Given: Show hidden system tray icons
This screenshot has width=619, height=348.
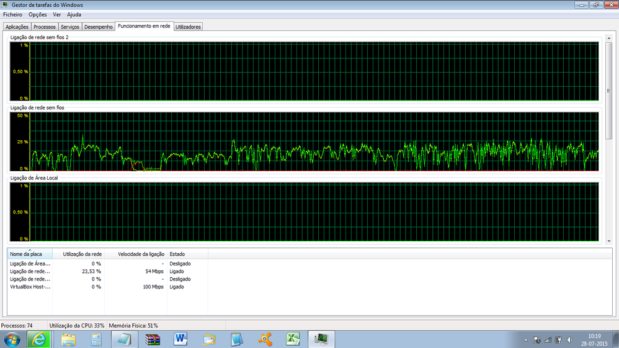Looking at the screenshot, I should (526, 339).
